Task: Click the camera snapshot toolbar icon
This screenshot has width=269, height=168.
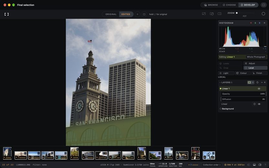Action: coord(212,14)
